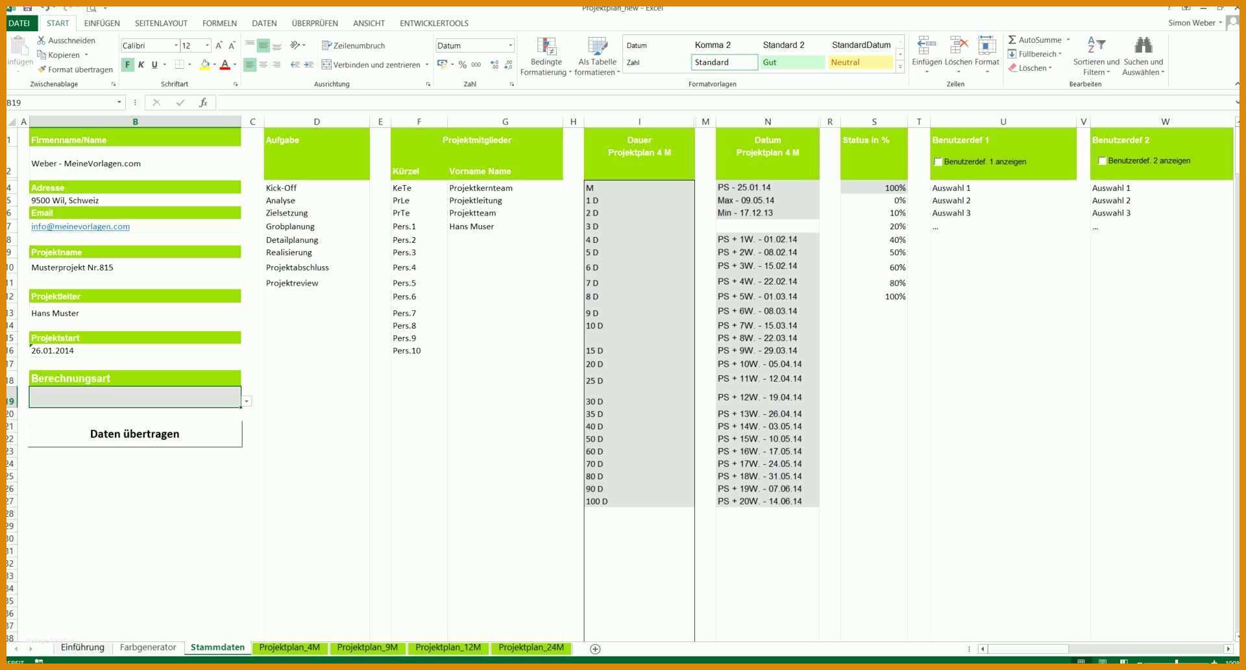The height and width of the screenshot is (670, 1246).
Task: Select the cell with 26.01.2014
Action: pos(135,351)
